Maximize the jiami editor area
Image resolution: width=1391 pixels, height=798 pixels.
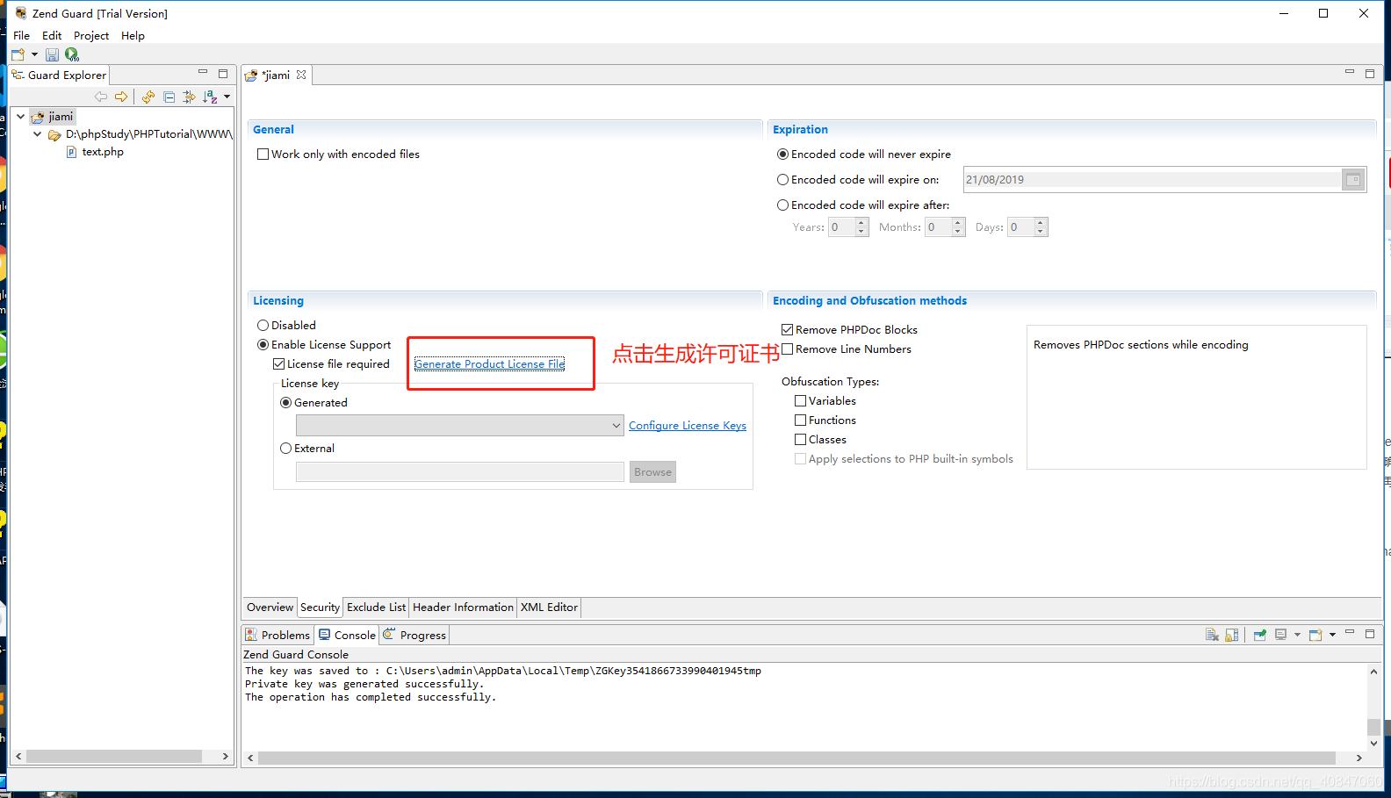pos(1370,74)
